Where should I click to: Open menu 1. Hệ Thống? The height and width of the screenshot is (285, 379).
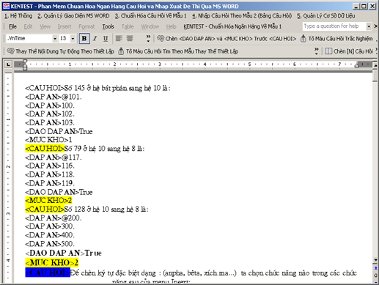click(x=18, y=16)
